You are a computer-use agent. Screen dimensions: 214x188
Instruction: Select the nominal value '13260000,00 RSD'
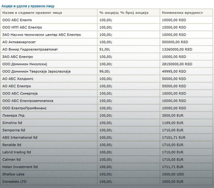tap(177, 50)
